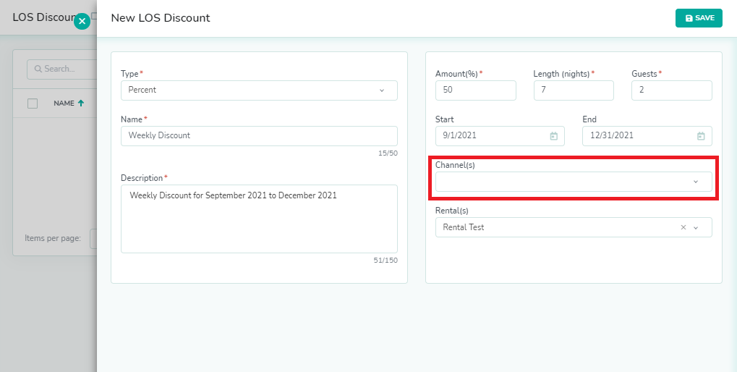Expand the Rental(s) dropdown arrow
The height and width of the screenshot is (372, 737).
click(x=696, y=228)
